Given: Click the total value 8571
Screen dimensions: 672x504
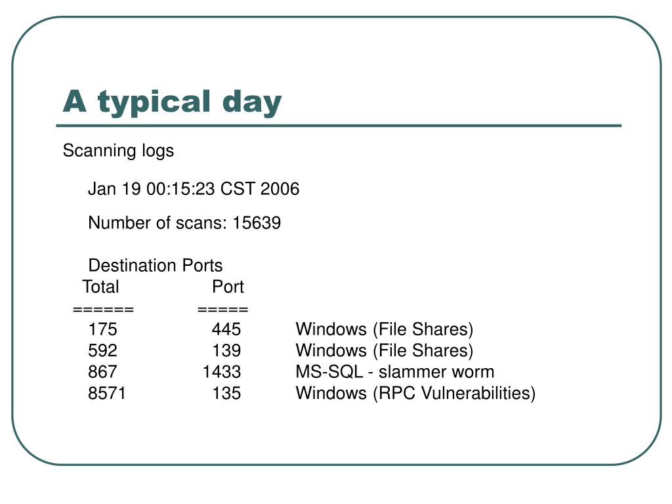Looking at the screenshot, I should 107,393.
